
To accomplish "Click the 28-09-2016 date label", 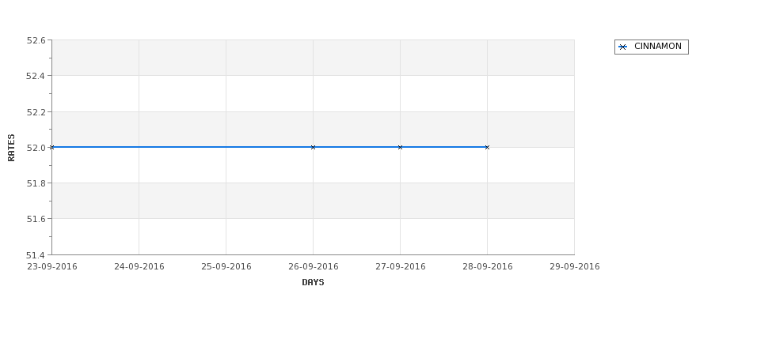I will point(488,267).
